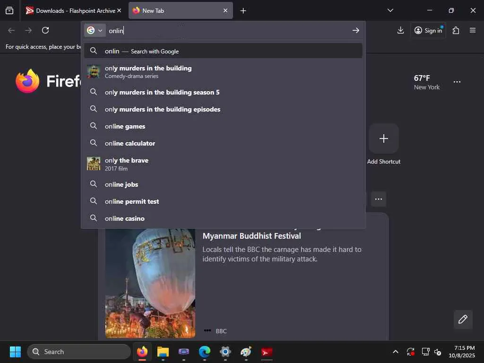
Task: Open the Paint palette taskbar icon
Action: pos(246,352)
